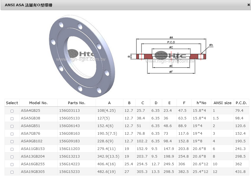Select the ASA13GB204 checkbox
The image size is (251, 178).
(x=12, y=157)
